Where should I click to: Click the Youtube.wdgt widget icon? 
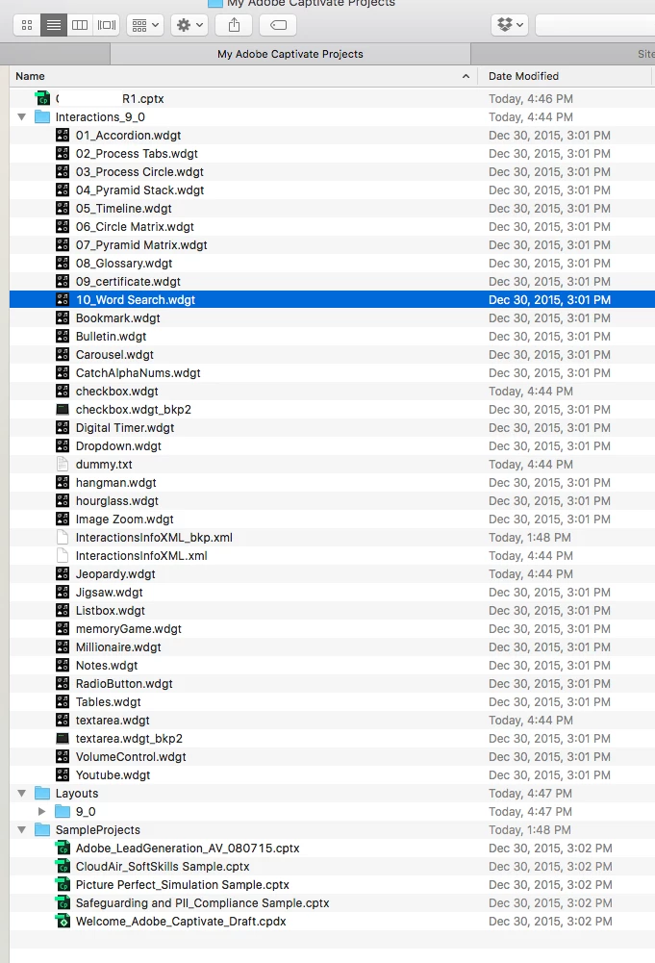(x=63, y=775)
